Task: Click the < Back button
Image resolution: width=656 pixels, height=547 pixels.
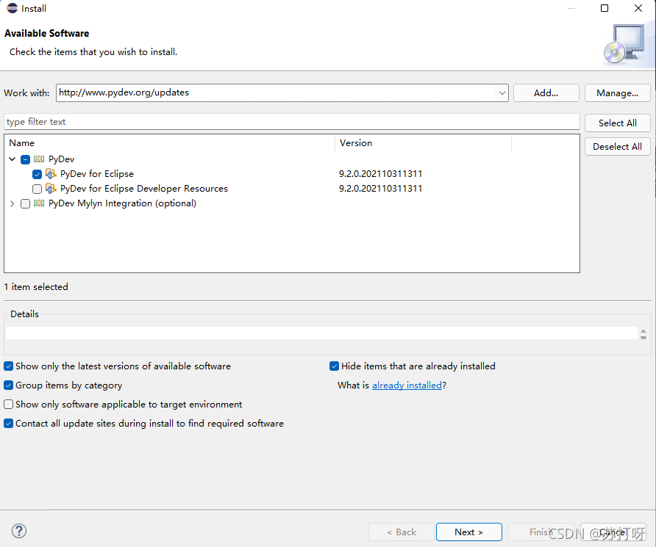Action: (402, 532)
